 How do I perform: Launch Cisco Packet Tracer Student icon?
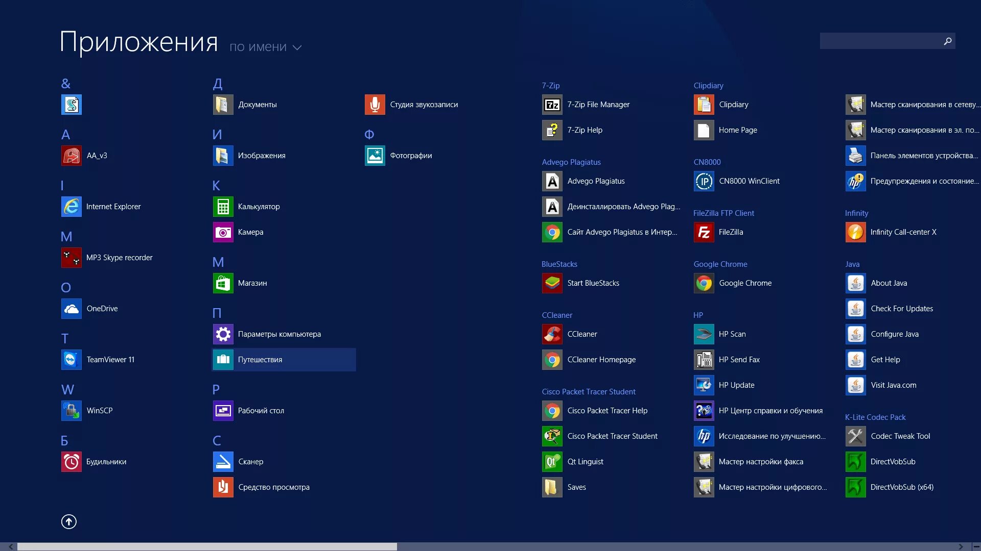(x=552, y=436)
